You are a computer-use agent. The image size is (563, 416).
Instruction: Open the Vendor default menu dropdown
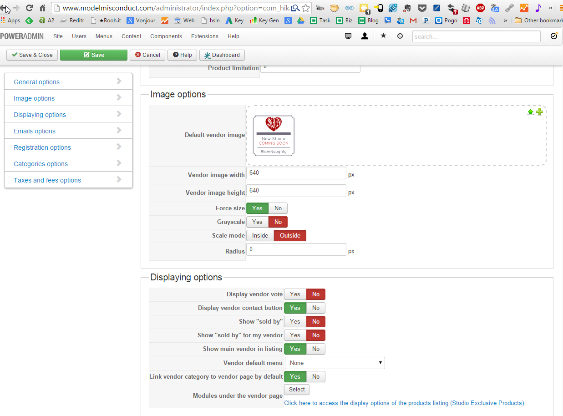[x=335, y=363]
